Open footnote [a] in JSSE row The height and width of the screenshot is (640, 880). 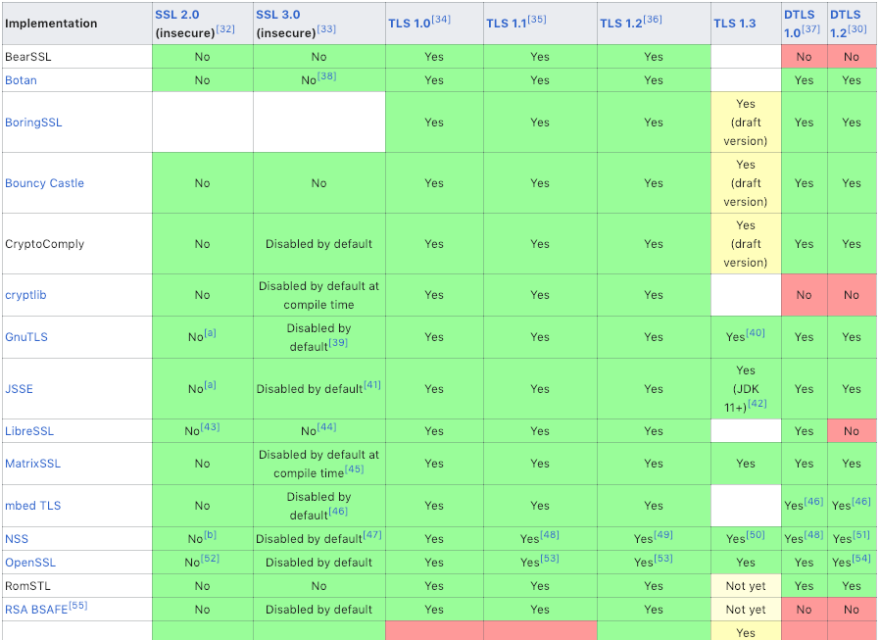210,384
